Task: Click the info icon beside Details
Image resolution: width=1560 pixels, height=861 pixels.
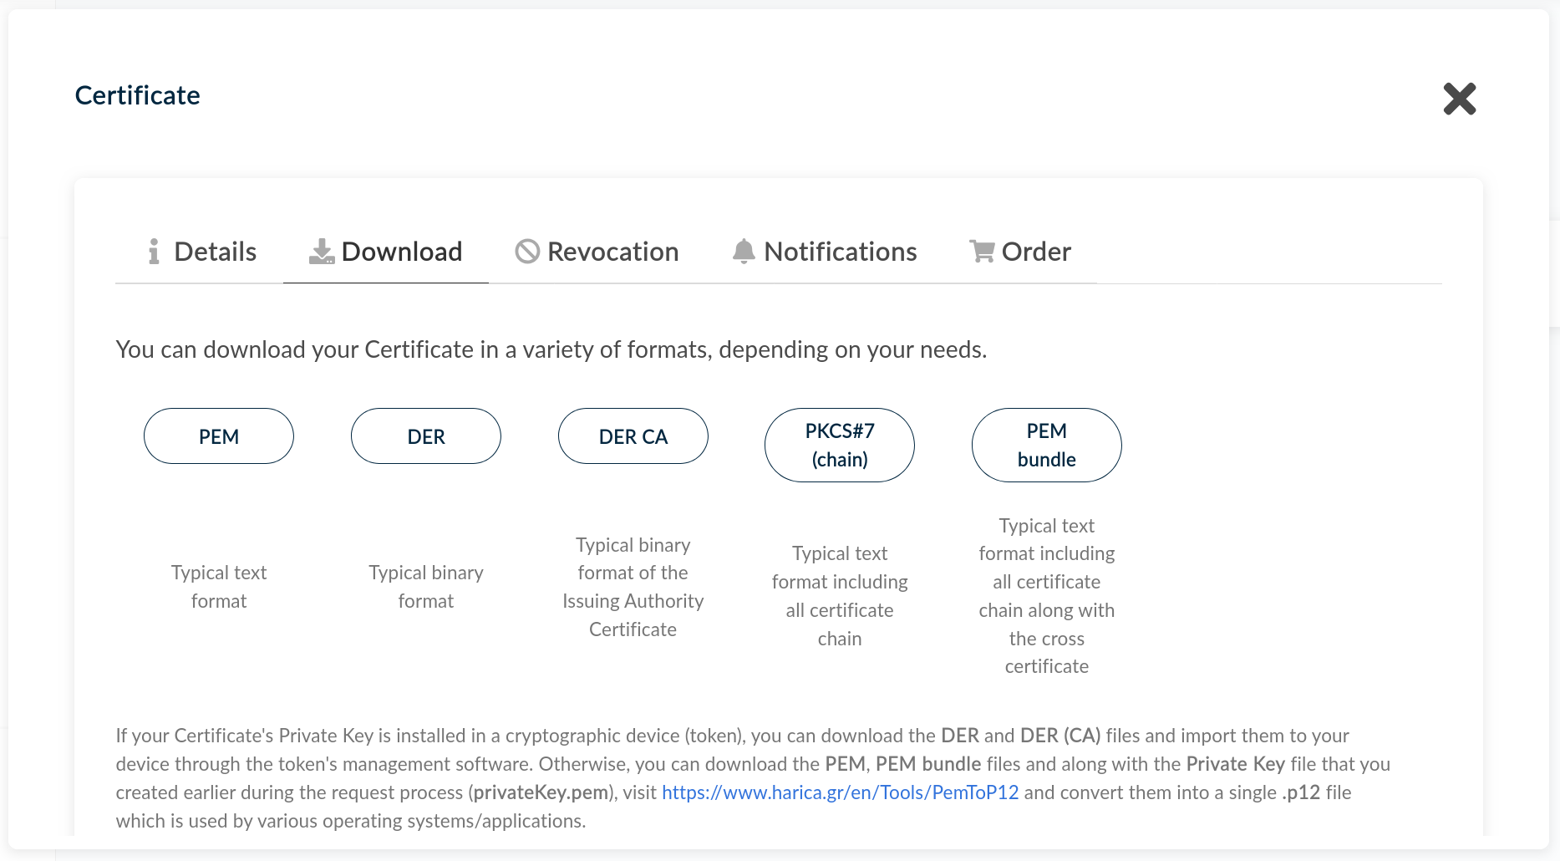Action: point(154,252)
